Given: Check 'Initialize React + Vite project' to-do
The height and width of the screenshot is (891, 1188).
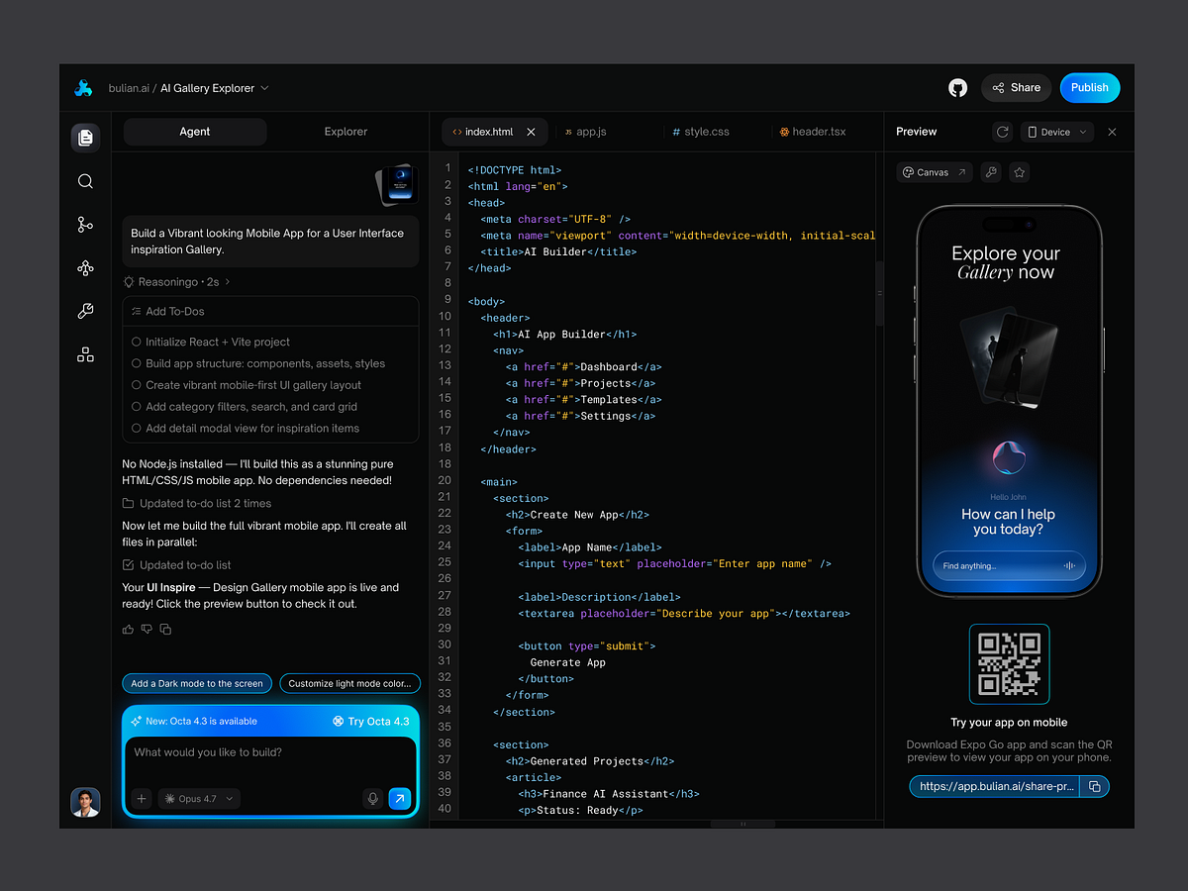Looking at the screenshot, I should click(137, 342).
